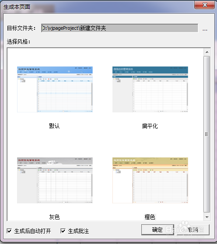Image resolution: width=217 pixels, height=244 pixels.
Task: Select the 橙色 style thumbnail
Action: [150, 180]
